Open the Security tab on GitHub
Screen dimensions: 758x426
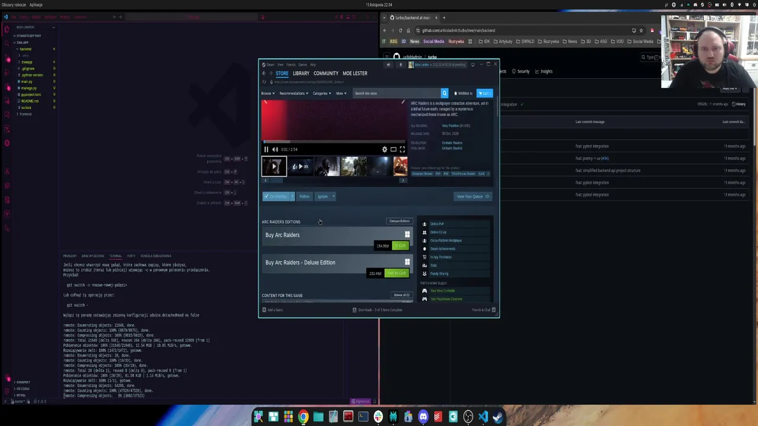coord(521,72)
